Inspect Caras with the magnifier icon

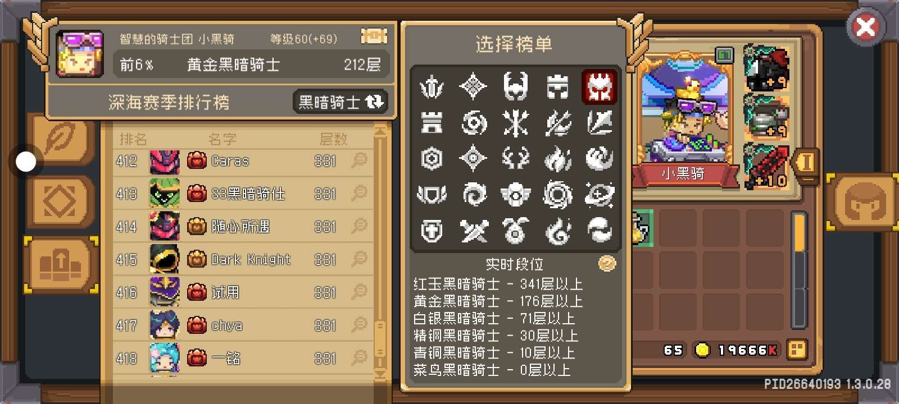pyautogui.click(x=359, y=160)
